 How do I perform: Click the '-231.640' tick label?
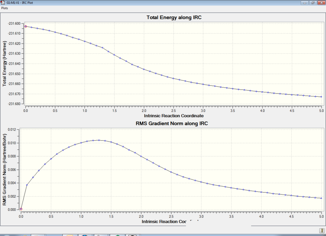(x=14, y=64)
